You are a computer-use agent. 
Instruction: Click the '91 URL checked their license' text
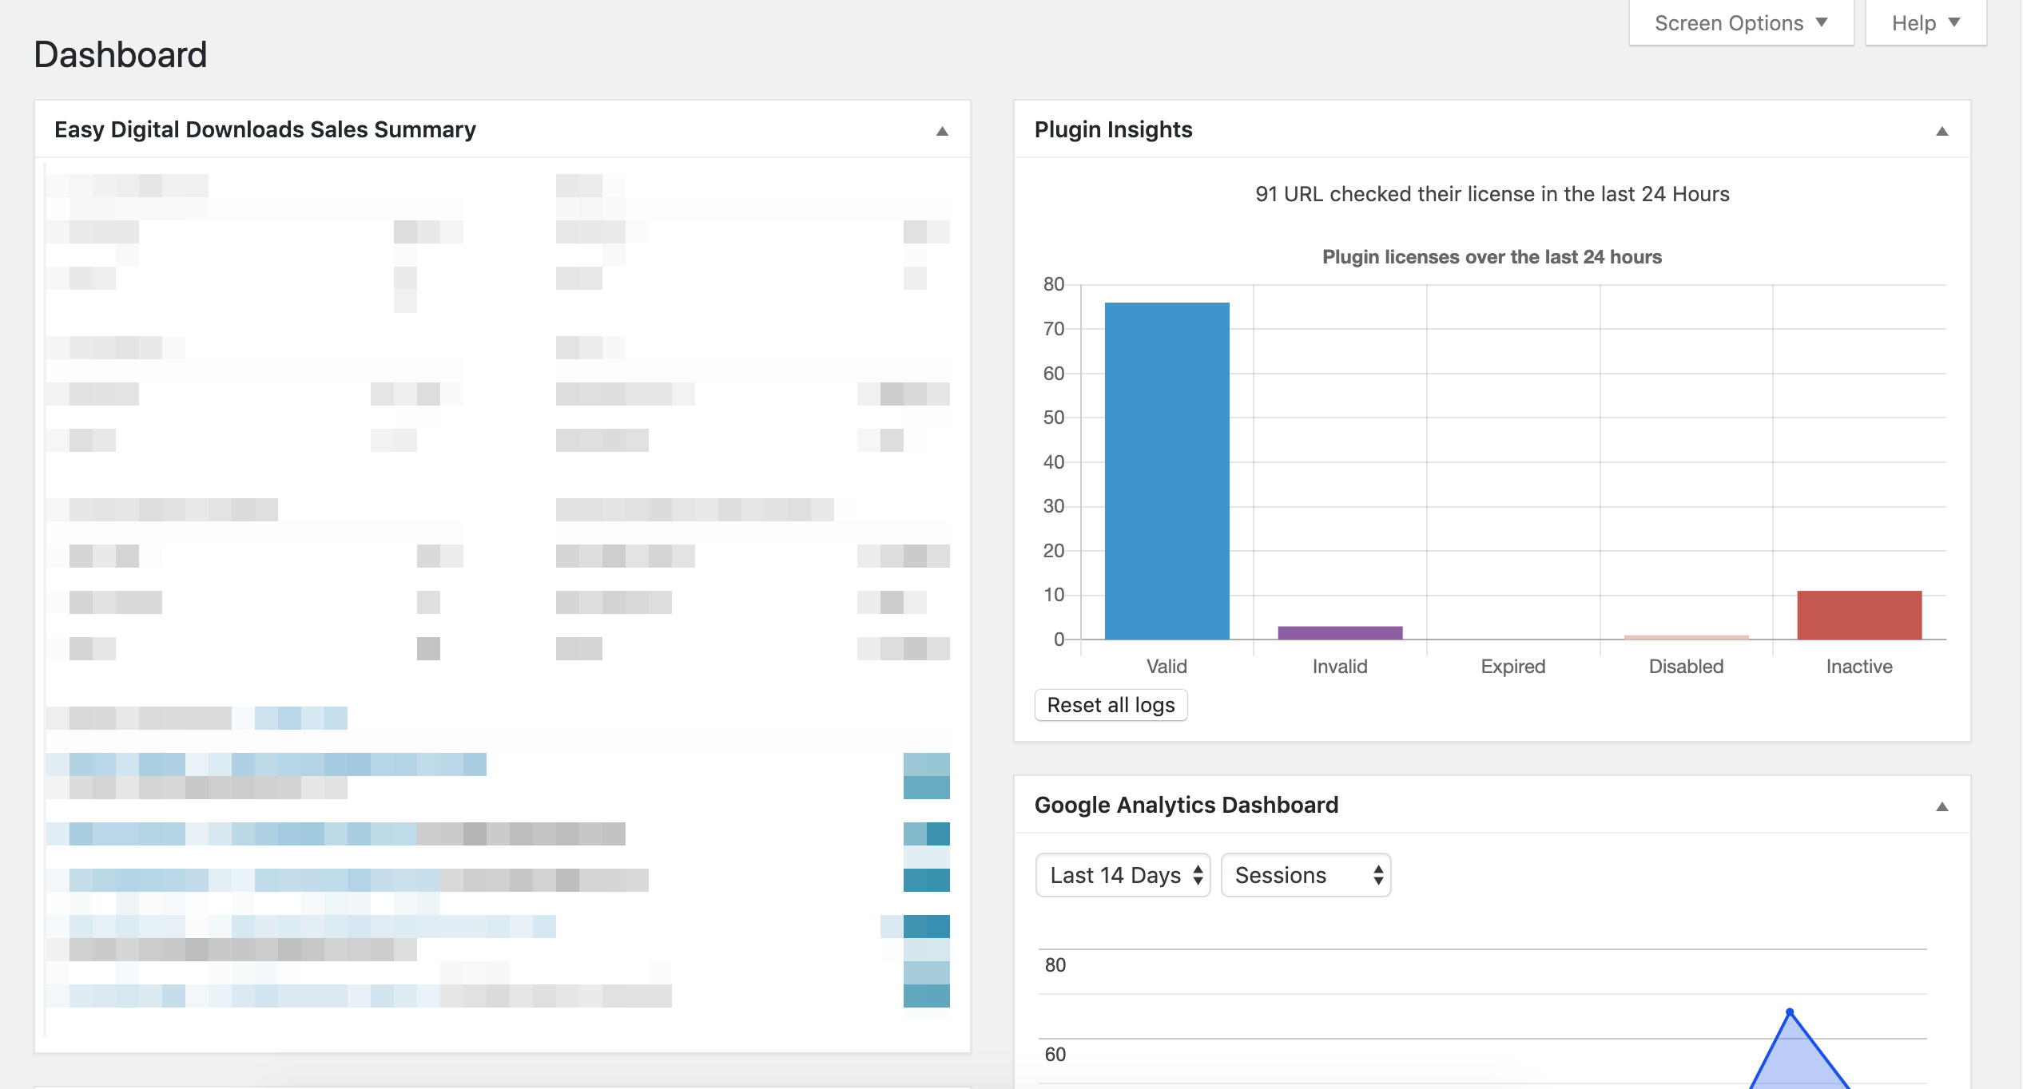coord(1492,194)
